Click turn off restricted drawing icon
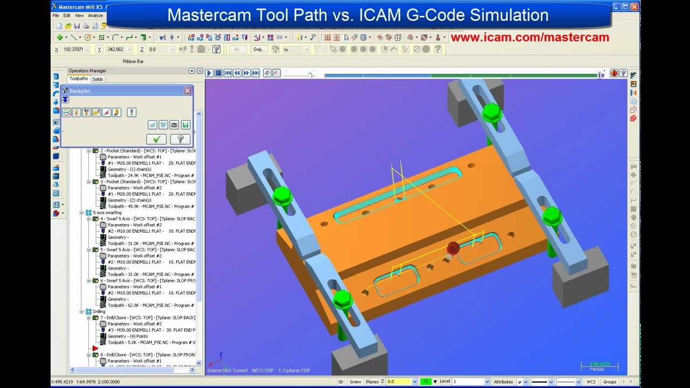The width and height of the screenshot is (690, 388). coord(163,124)
